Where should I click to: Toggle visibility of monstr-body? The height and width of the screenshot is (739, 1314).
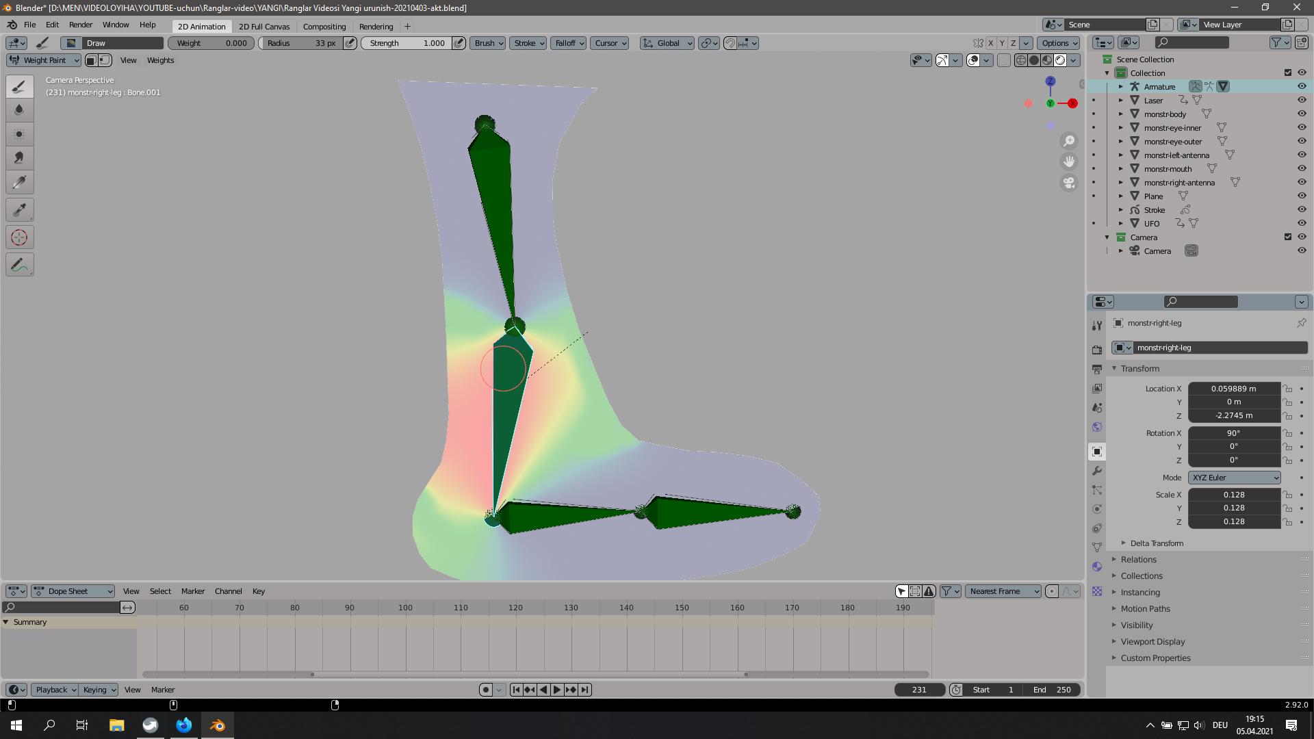pos(1302,114)
